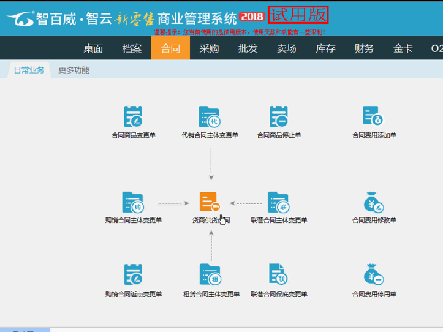Screen dimensions: 443x332
Task: Select the 租赁合同主体变更单 icon
Action: coord(210,276)
